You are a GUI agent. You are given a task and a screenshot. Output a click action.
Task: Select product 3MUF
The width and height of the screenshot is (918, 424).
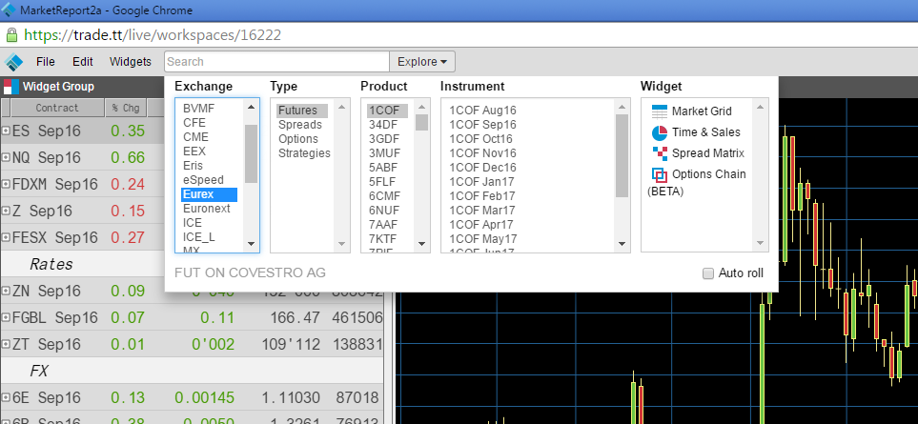[x=385, y=153]
